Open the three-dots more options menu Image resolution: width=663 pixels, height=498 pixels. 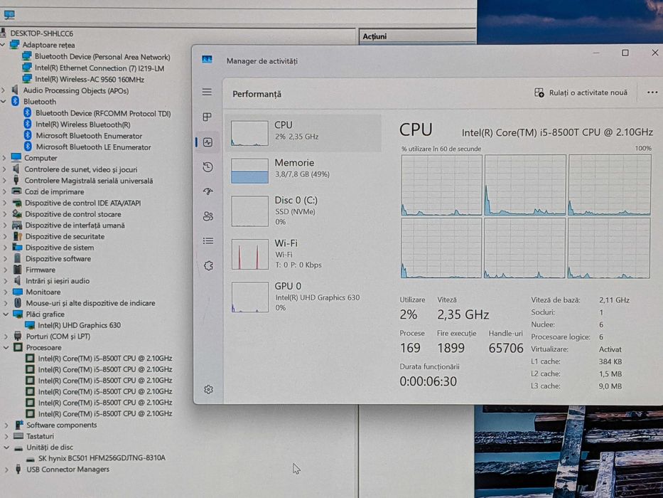click(x=652, y=92)
